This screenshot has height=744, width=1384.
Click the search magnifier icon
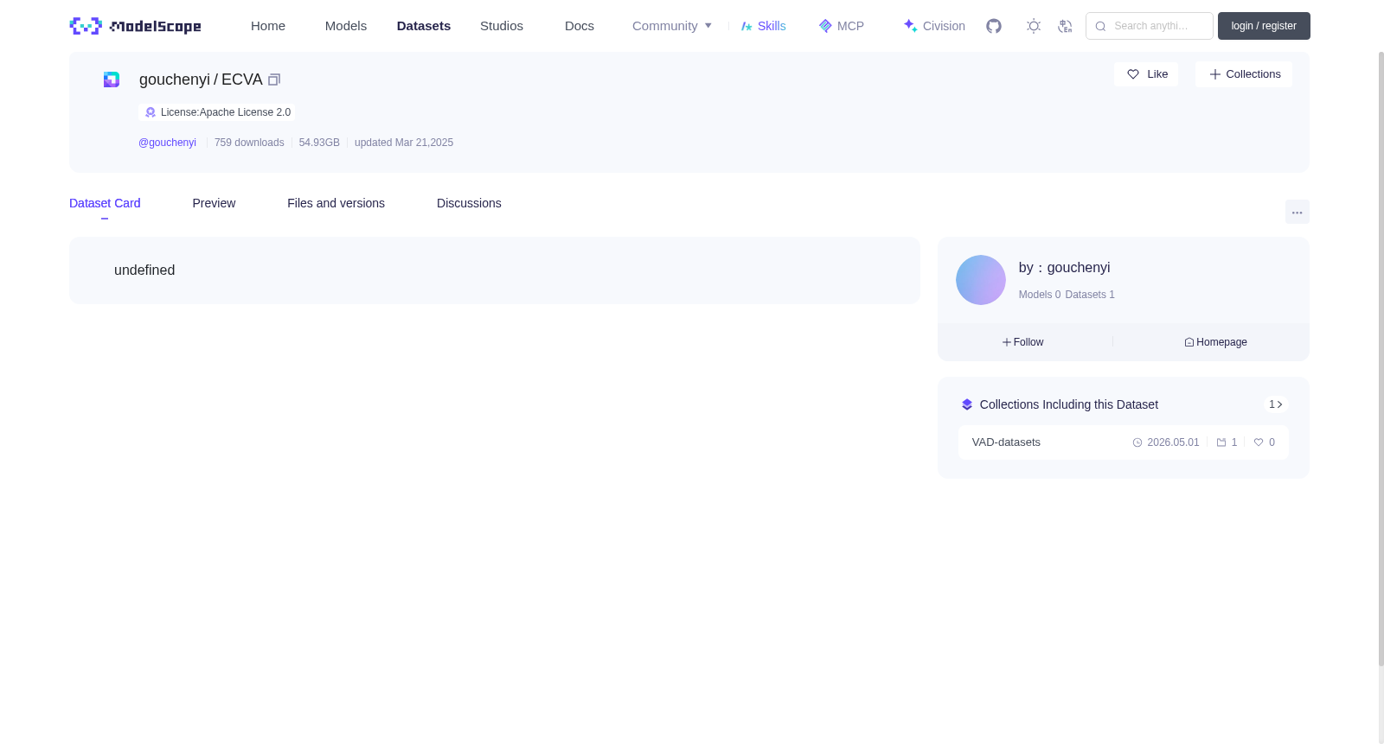(1100, 26)
